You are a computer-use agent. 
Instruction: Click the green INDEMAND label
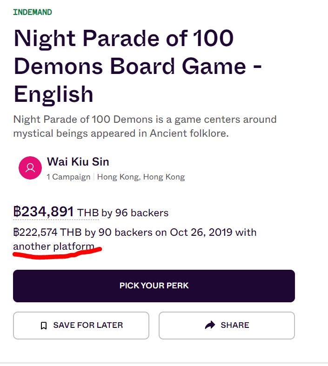[x=32, y=12]
